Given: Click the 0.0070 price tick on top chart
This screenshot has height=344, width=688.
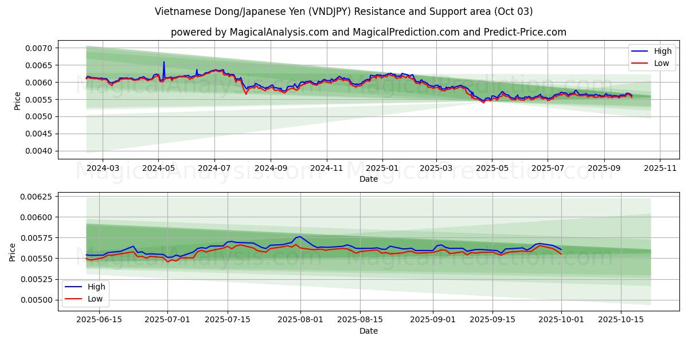Looking at the screenshot, I should click(x=40, y=48).
